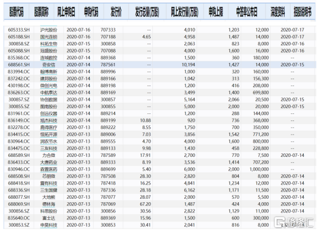
Task: Select stock code 831961.OC
Action: tap(19, 113)
